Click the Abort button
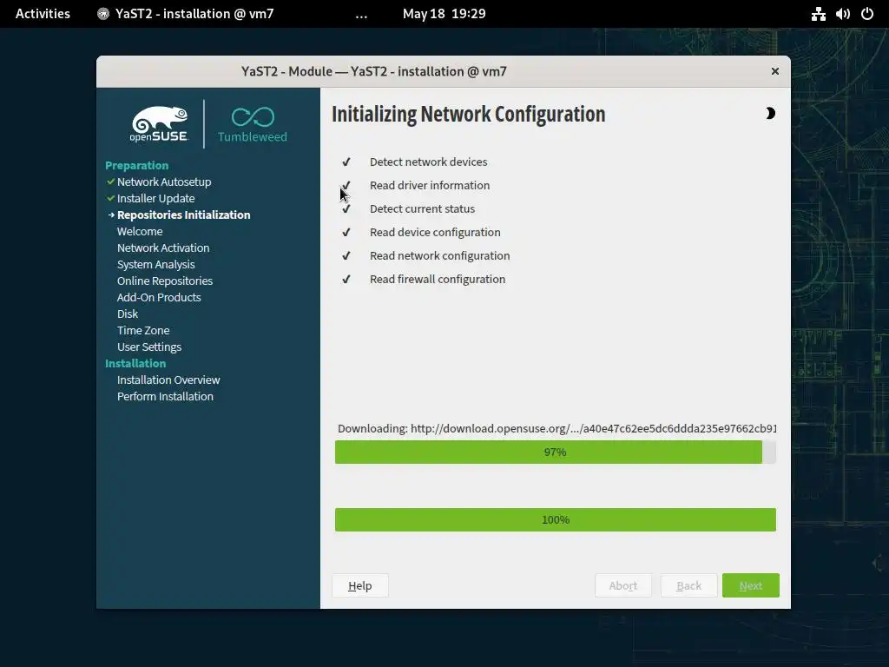The image size is (889, 667). (x=623, y=586)
